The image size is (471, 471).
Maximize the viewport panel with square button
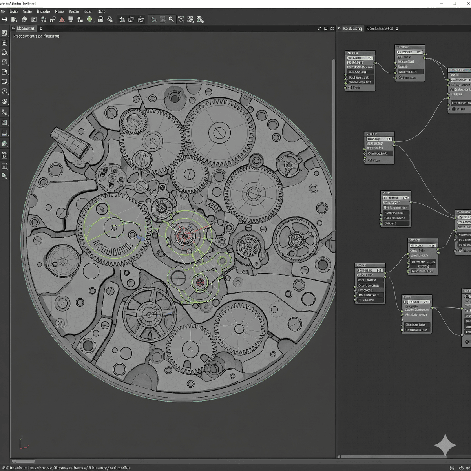tap(325, 29)
